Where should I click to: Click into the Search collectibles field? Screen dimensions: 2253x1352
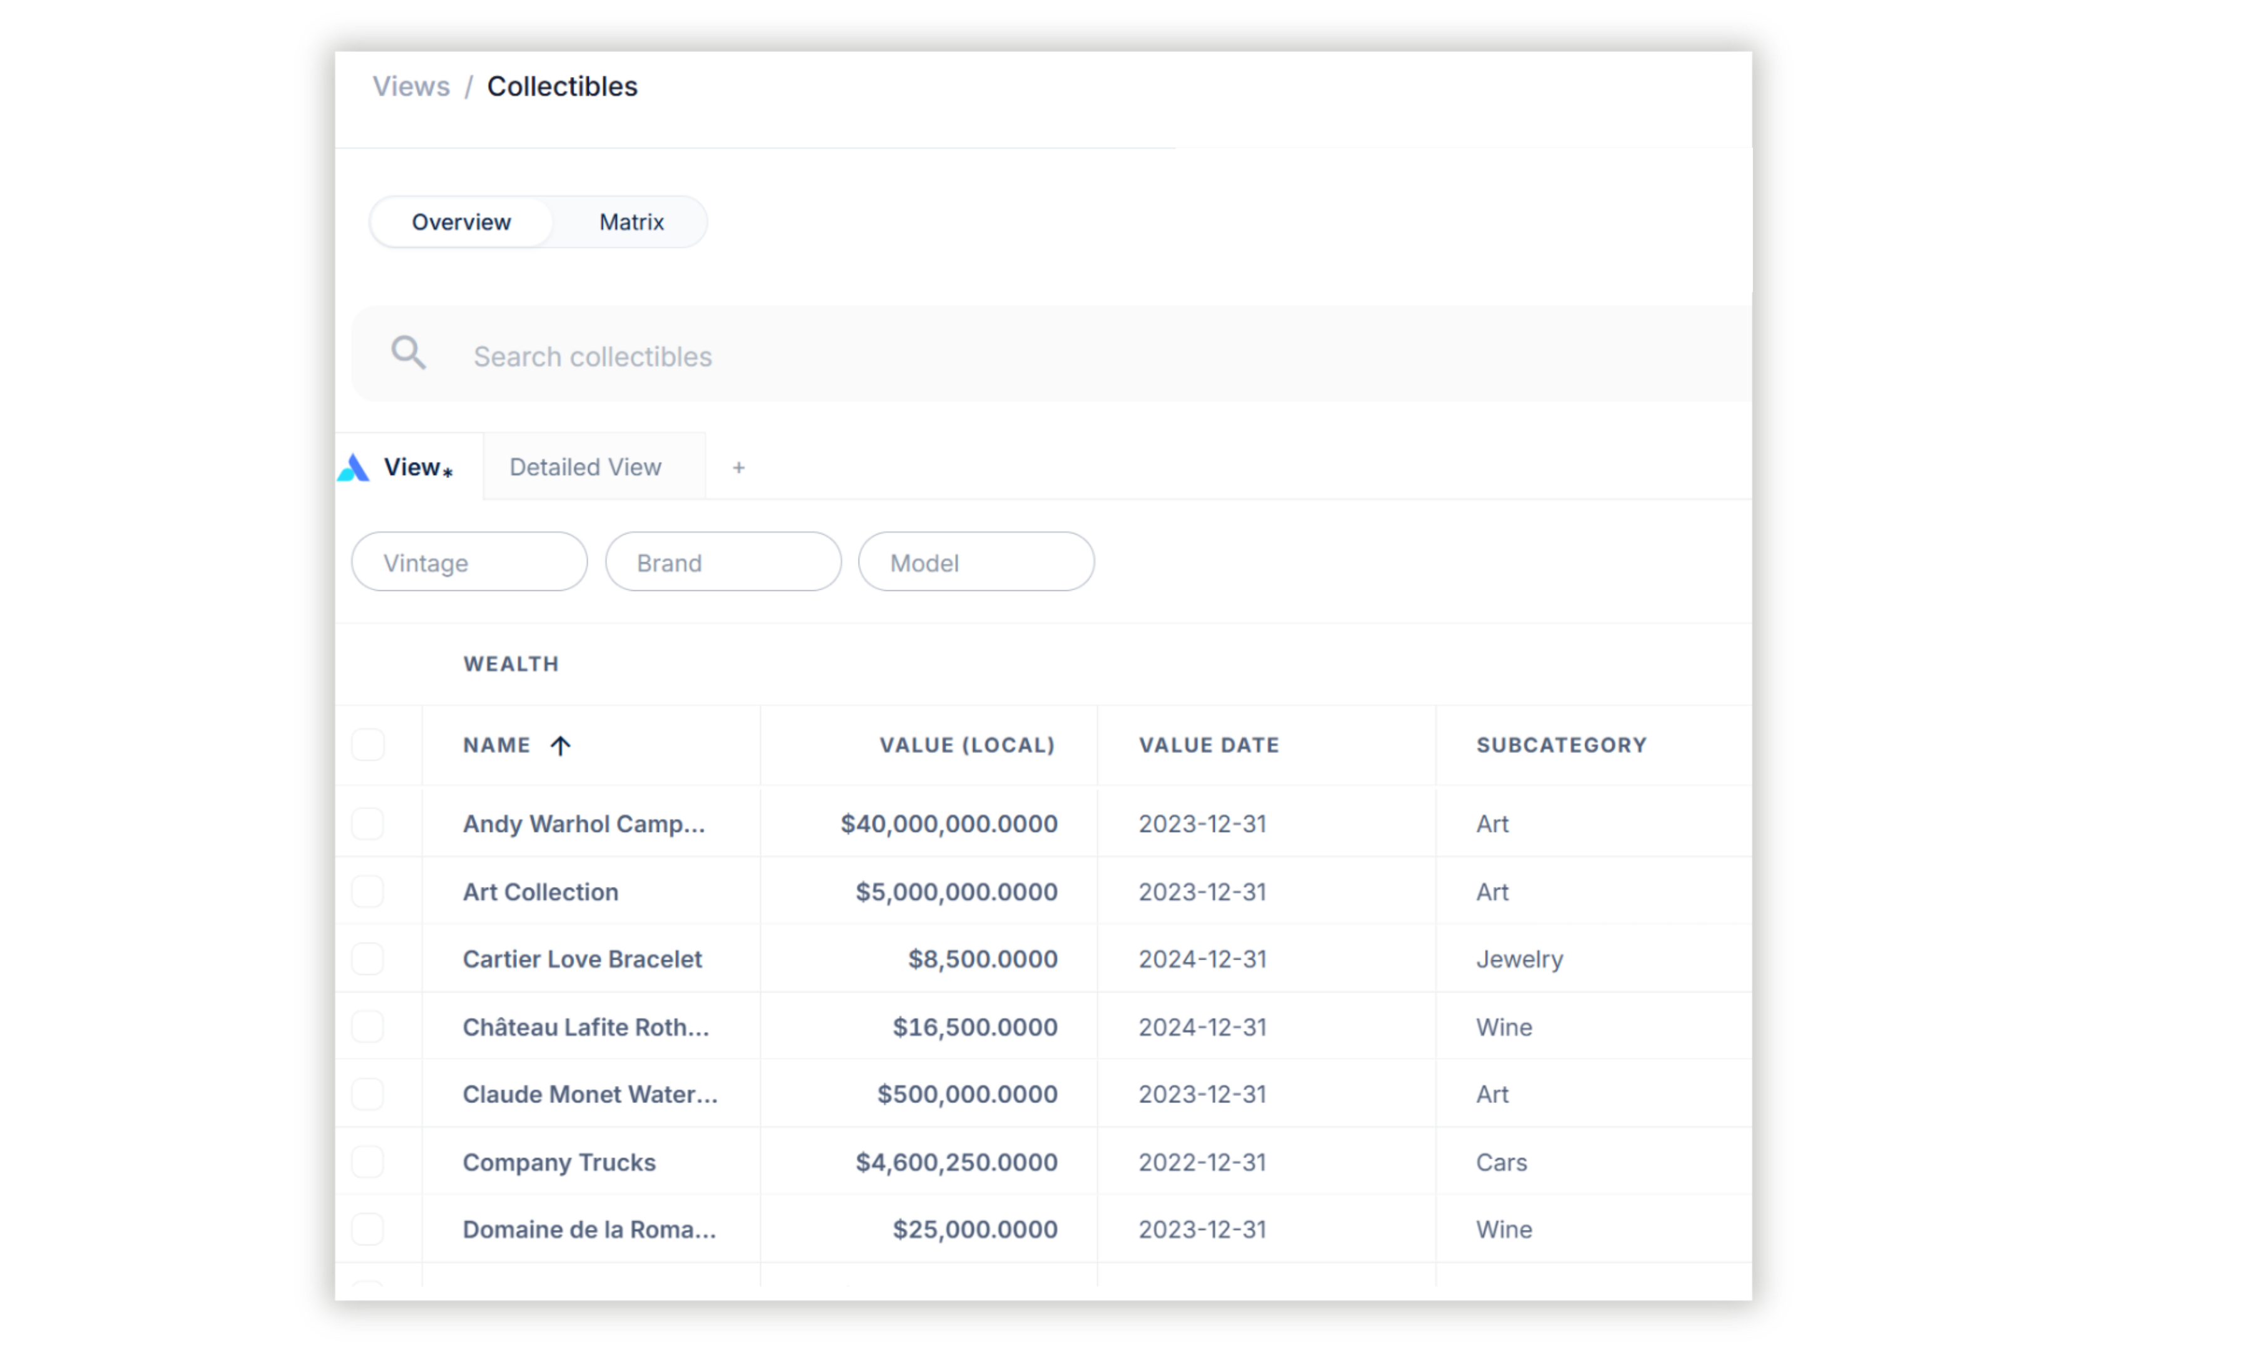click(x=1002, y=356)
